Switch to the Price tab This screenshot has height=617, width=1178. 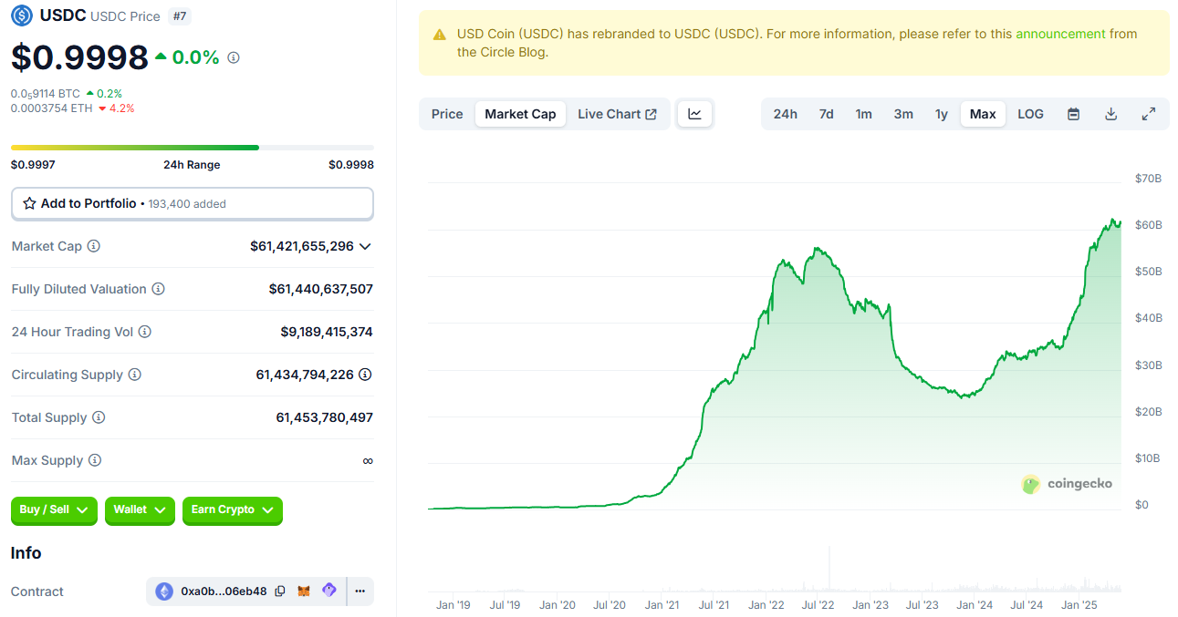point(447,114)
